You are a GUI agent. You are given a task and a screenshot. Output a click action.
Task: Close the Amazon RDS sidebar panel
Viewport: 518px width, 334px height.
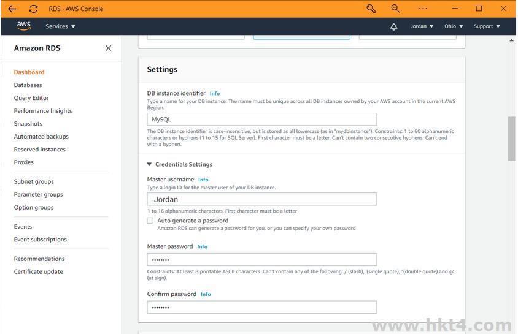(109, 48)
